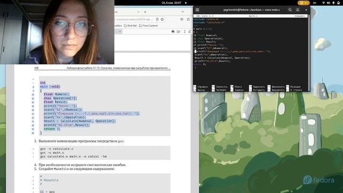
Task: Click nano Выровнять shortcut in terminal
Action: click(x=276, y=90)
